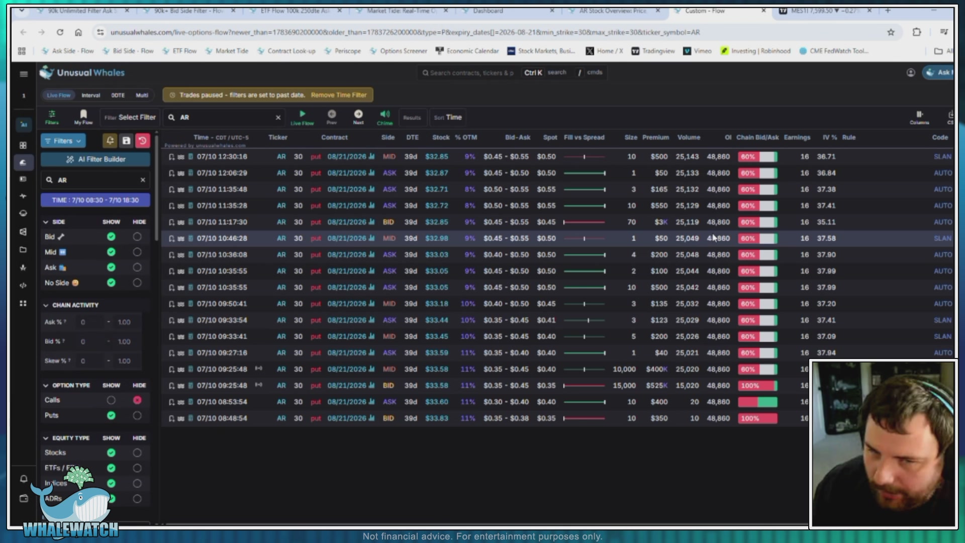Bookmark this page with the star icon
The width and height of the screenshot is (965, 543).
tap(891, 32)
